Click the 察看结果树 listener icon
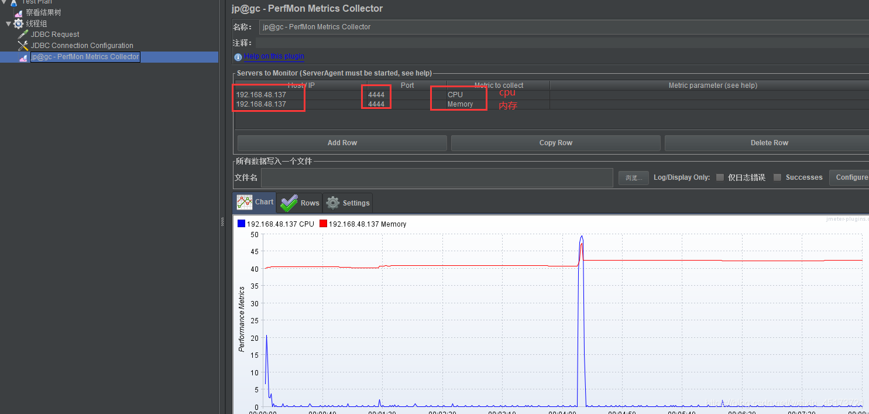 pos(18,12)
